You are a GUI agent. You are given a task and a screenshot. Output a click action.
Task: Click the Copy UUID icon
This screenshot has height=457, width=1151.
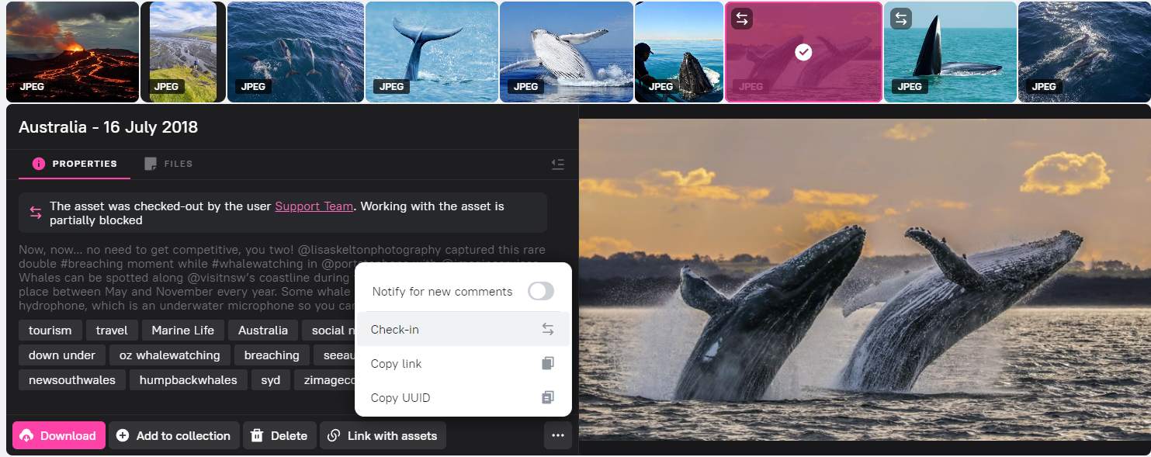click(x=547, y=398)
